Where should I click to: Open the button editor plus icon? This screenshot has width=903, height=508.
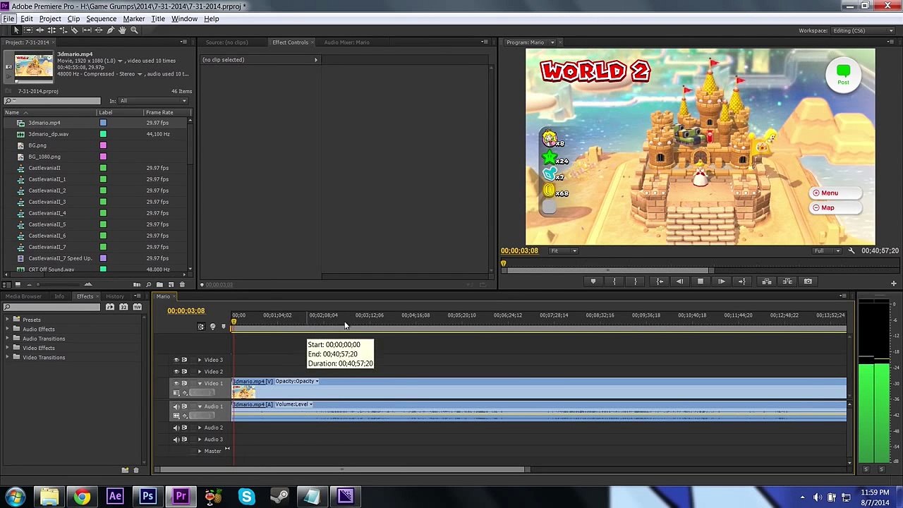(x=893, y=284)
